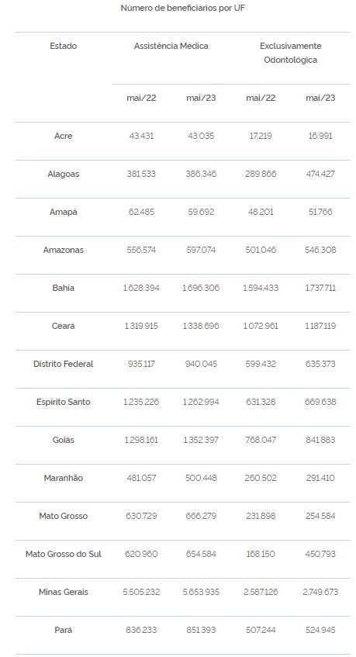Select the Amapá row label

(x=64, y=212)
